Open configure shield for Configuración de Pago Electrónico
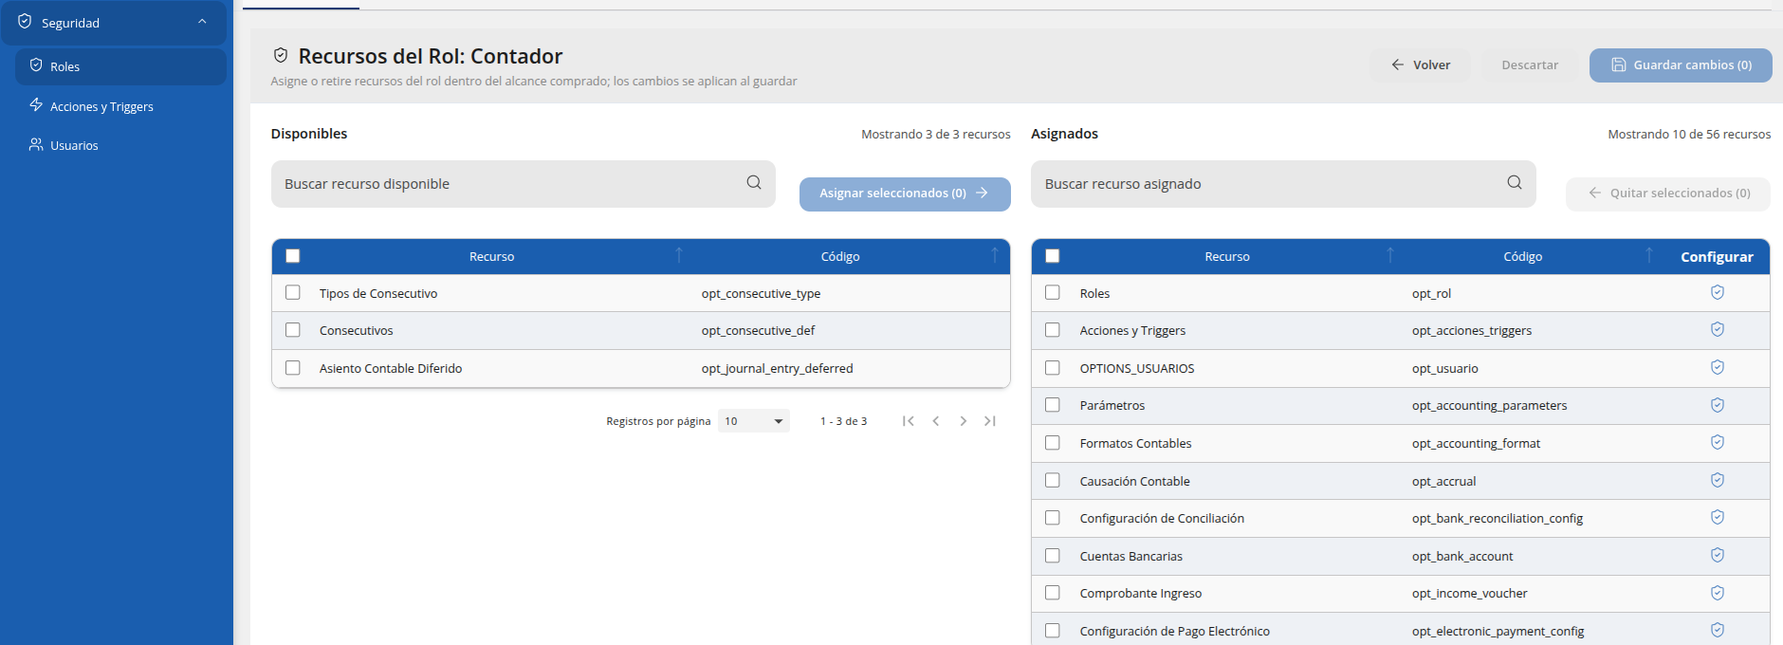The width and height of the screenshot is (1783, 645). tap(1717, 630)
